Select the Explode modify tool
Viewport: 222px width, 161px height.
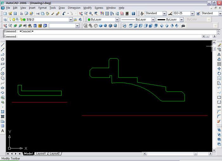pyautogui.click(x=219, y=121)
